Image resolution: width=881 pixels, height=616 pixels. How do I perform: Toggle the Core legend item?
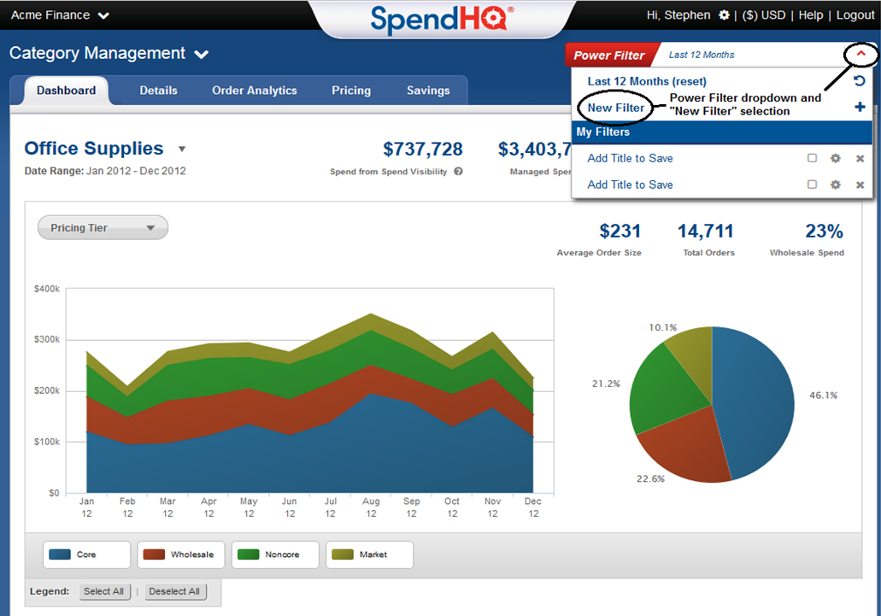[x=86, y=554]
